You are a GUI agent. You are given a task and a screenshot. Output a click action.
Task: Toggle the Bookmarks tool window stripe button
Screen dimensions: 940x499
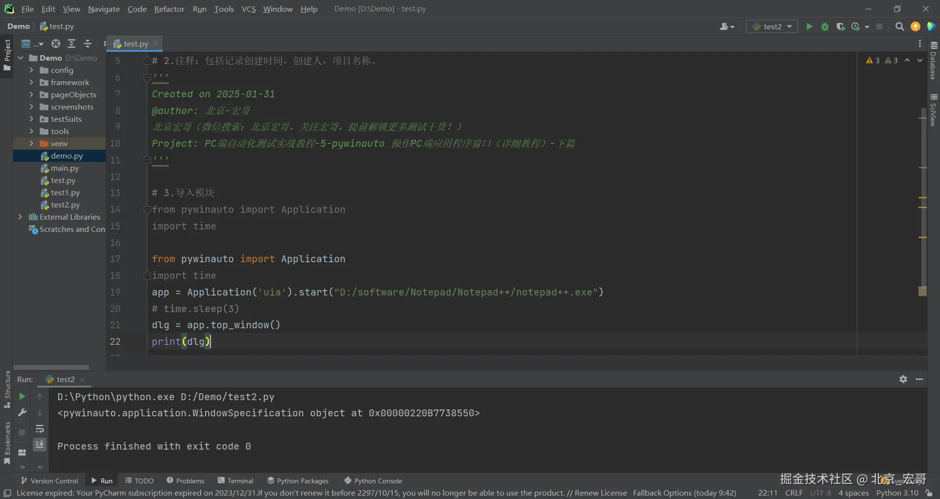tap(7, 443)
